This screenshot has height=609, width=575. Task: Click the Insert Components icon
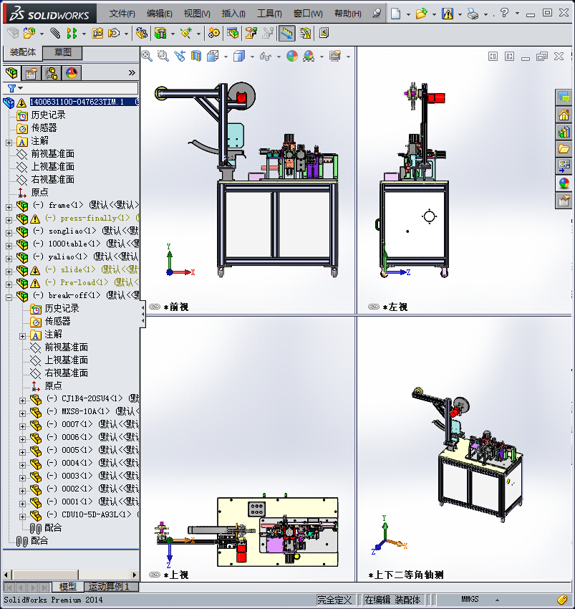click(29, 33)
